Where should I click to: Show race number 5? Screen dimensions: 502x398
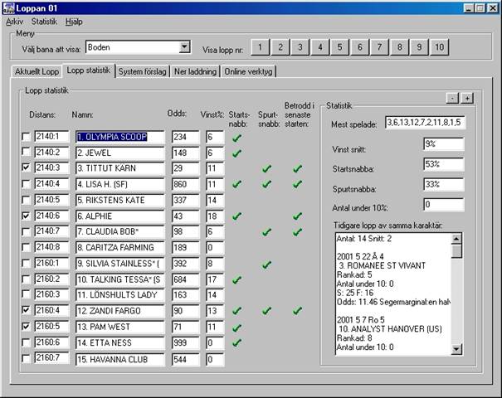tap(340, 47)
